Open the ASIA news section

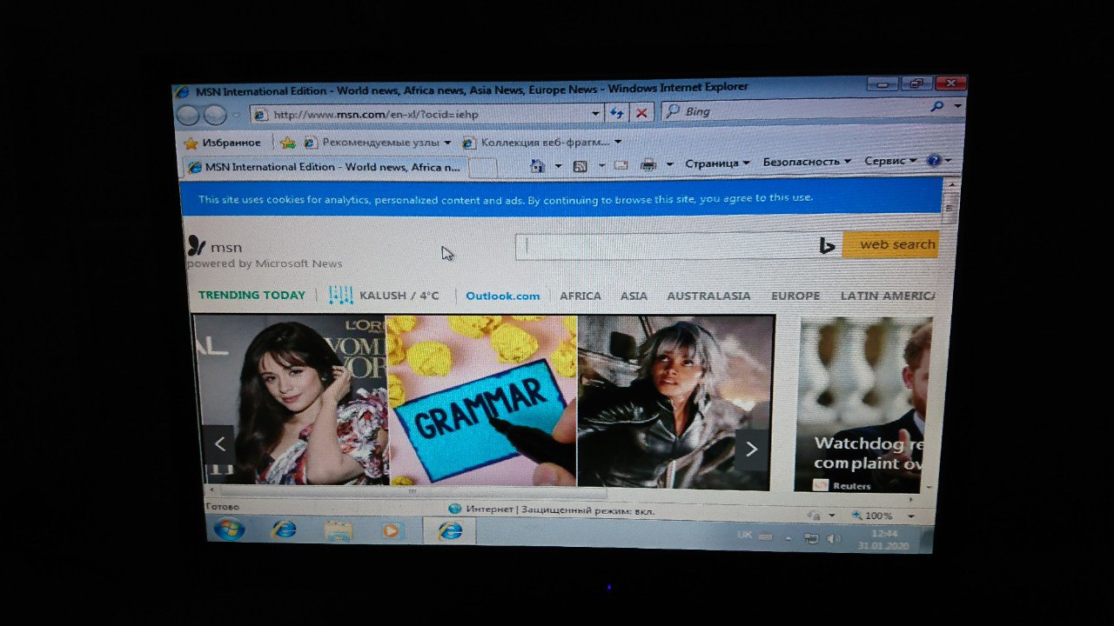pyautogui.click(x=634, y=296)
